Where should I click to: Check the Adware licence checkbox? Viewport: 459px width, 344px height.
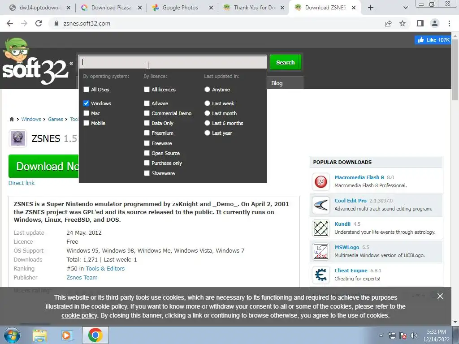click(147, 103)
